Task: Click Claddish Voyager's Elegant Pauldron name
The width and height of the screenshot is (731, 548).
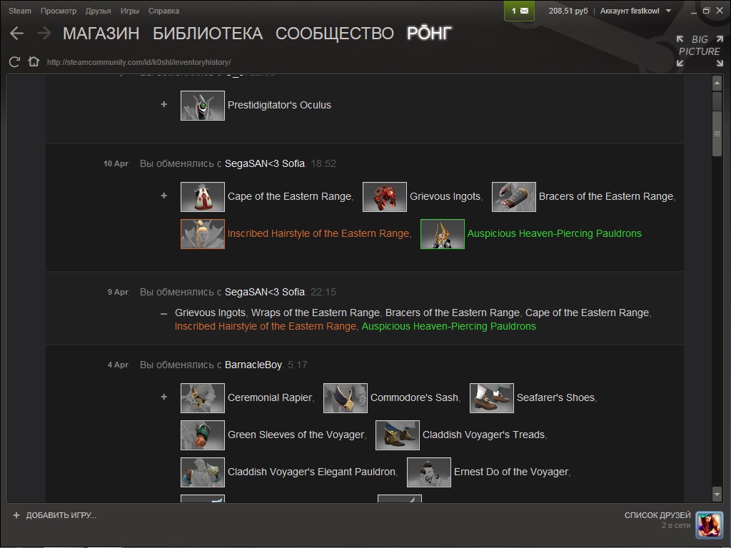Action: tap(311, 472)
